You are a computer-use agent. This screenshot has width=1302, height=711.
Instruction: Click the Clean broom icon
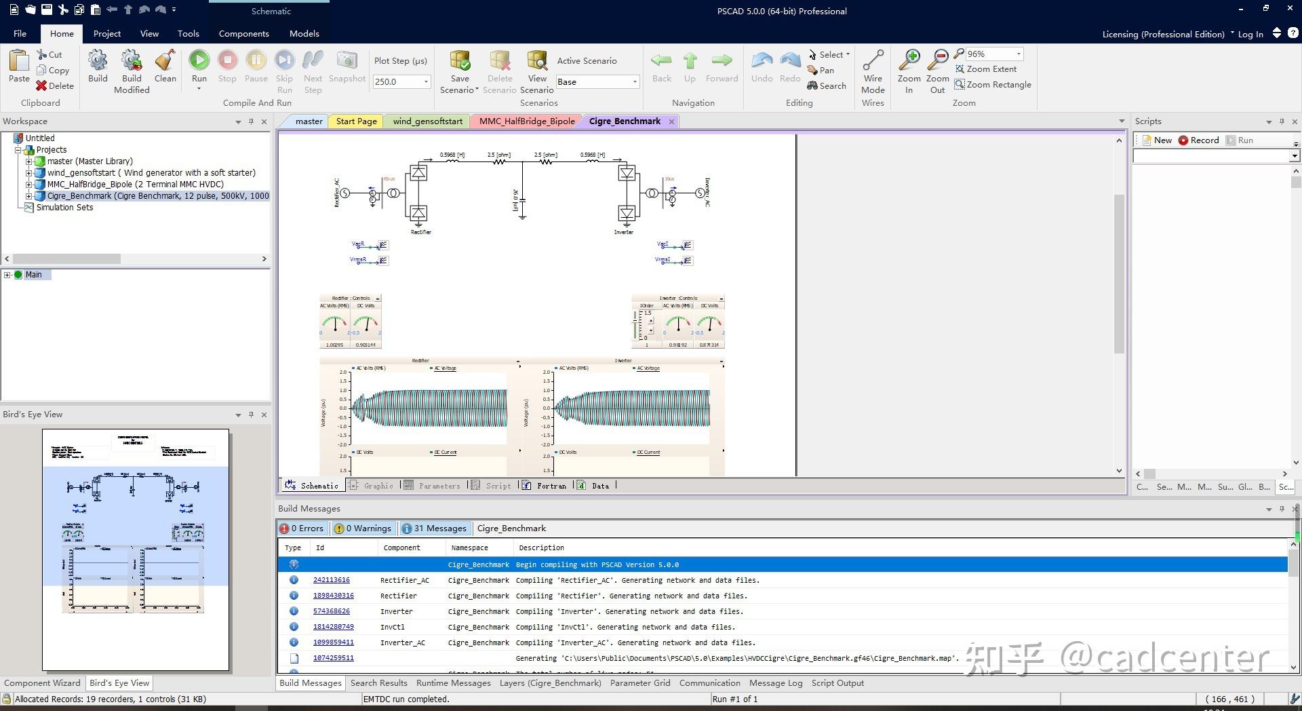tap(165, 61)
